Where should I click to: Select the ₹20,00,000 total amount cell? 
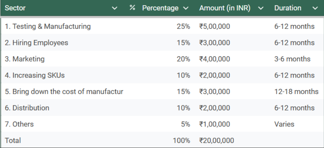coord(216,140)
